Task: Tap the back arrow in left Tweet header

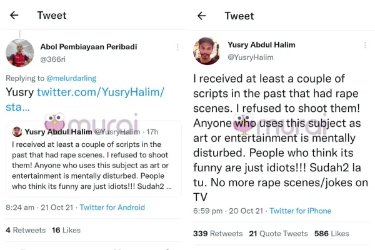Action: (x=14, y=16)
